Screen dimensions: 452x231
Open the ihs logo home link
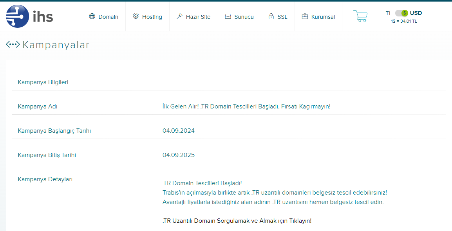coord(29,16)
